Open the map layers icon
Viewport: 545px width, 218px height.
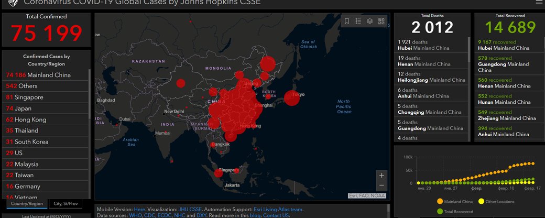click(370, 21)
